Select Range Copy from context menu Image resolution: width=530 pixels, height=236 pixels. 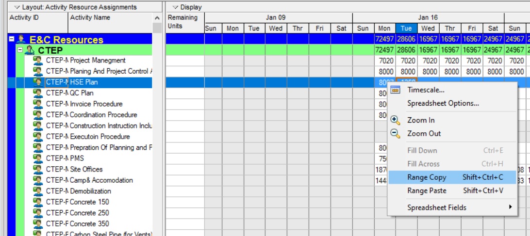coord(452,177)
